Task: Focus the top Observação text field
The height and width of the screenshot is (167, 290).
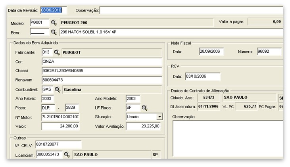Action: (192, 10)
